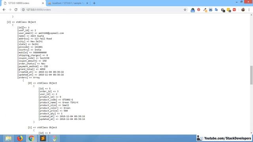Open the Google Translate extension
This screenshot has width=253, height=142.
coord(216,9)
